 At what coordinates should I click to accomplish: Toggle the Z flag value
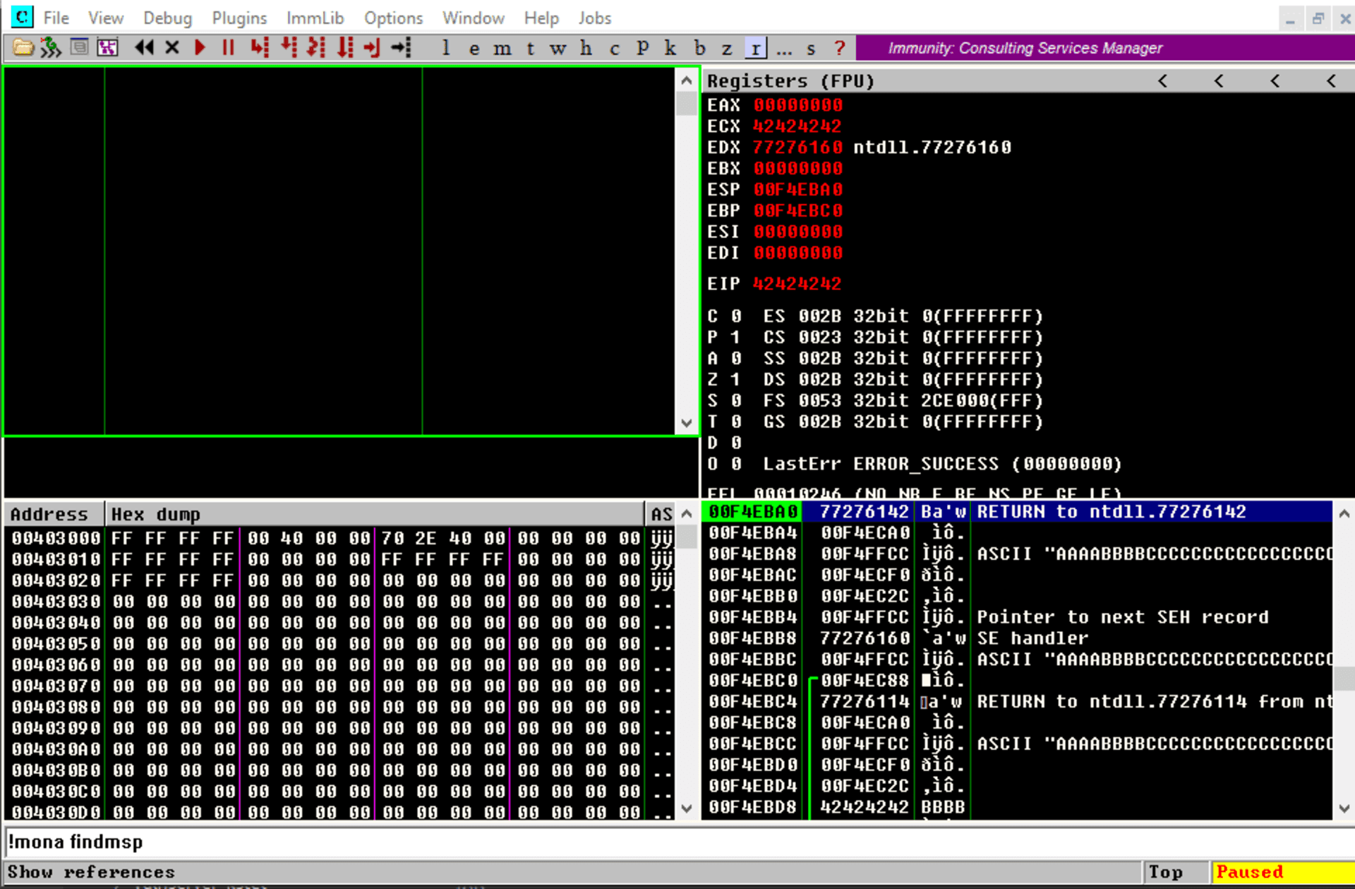coord(735,380)
